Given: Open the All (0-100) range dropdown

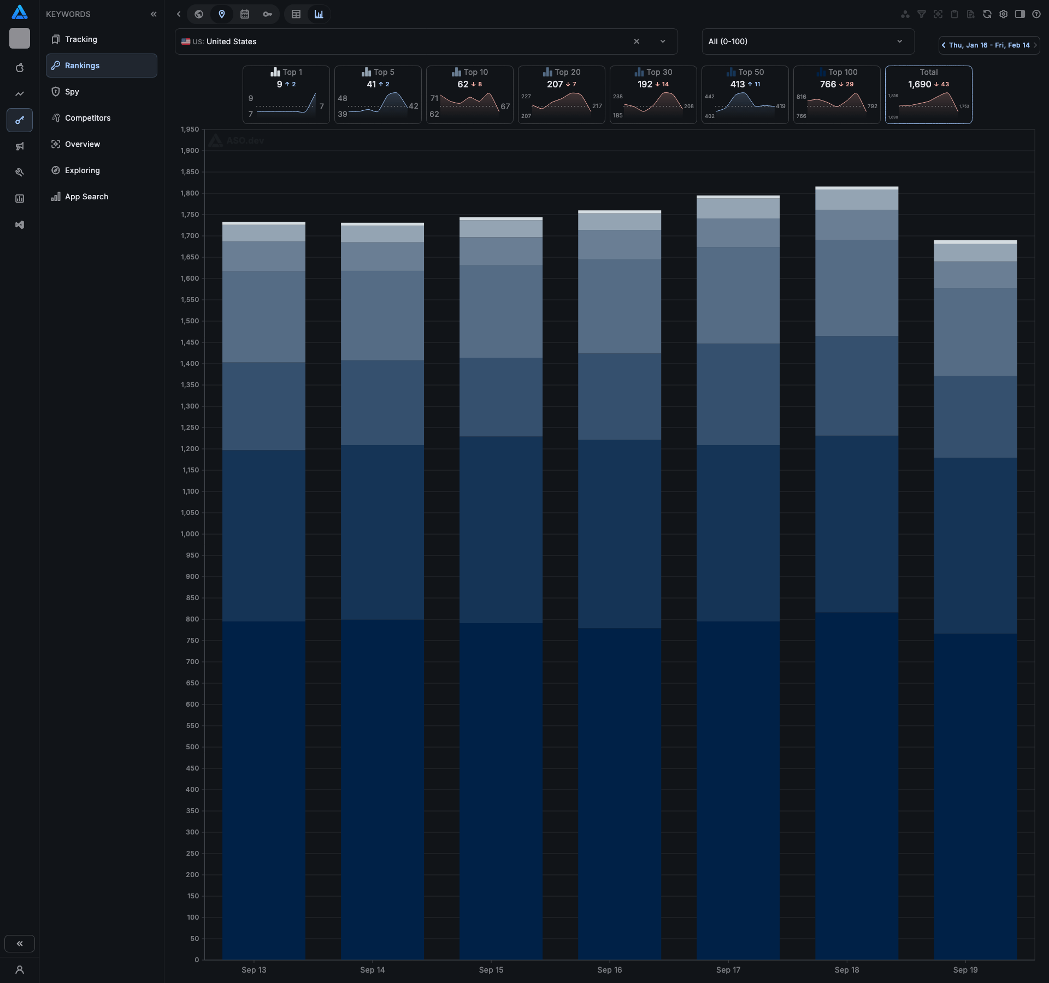Looking at the screenshot, I should click(808, 42).
